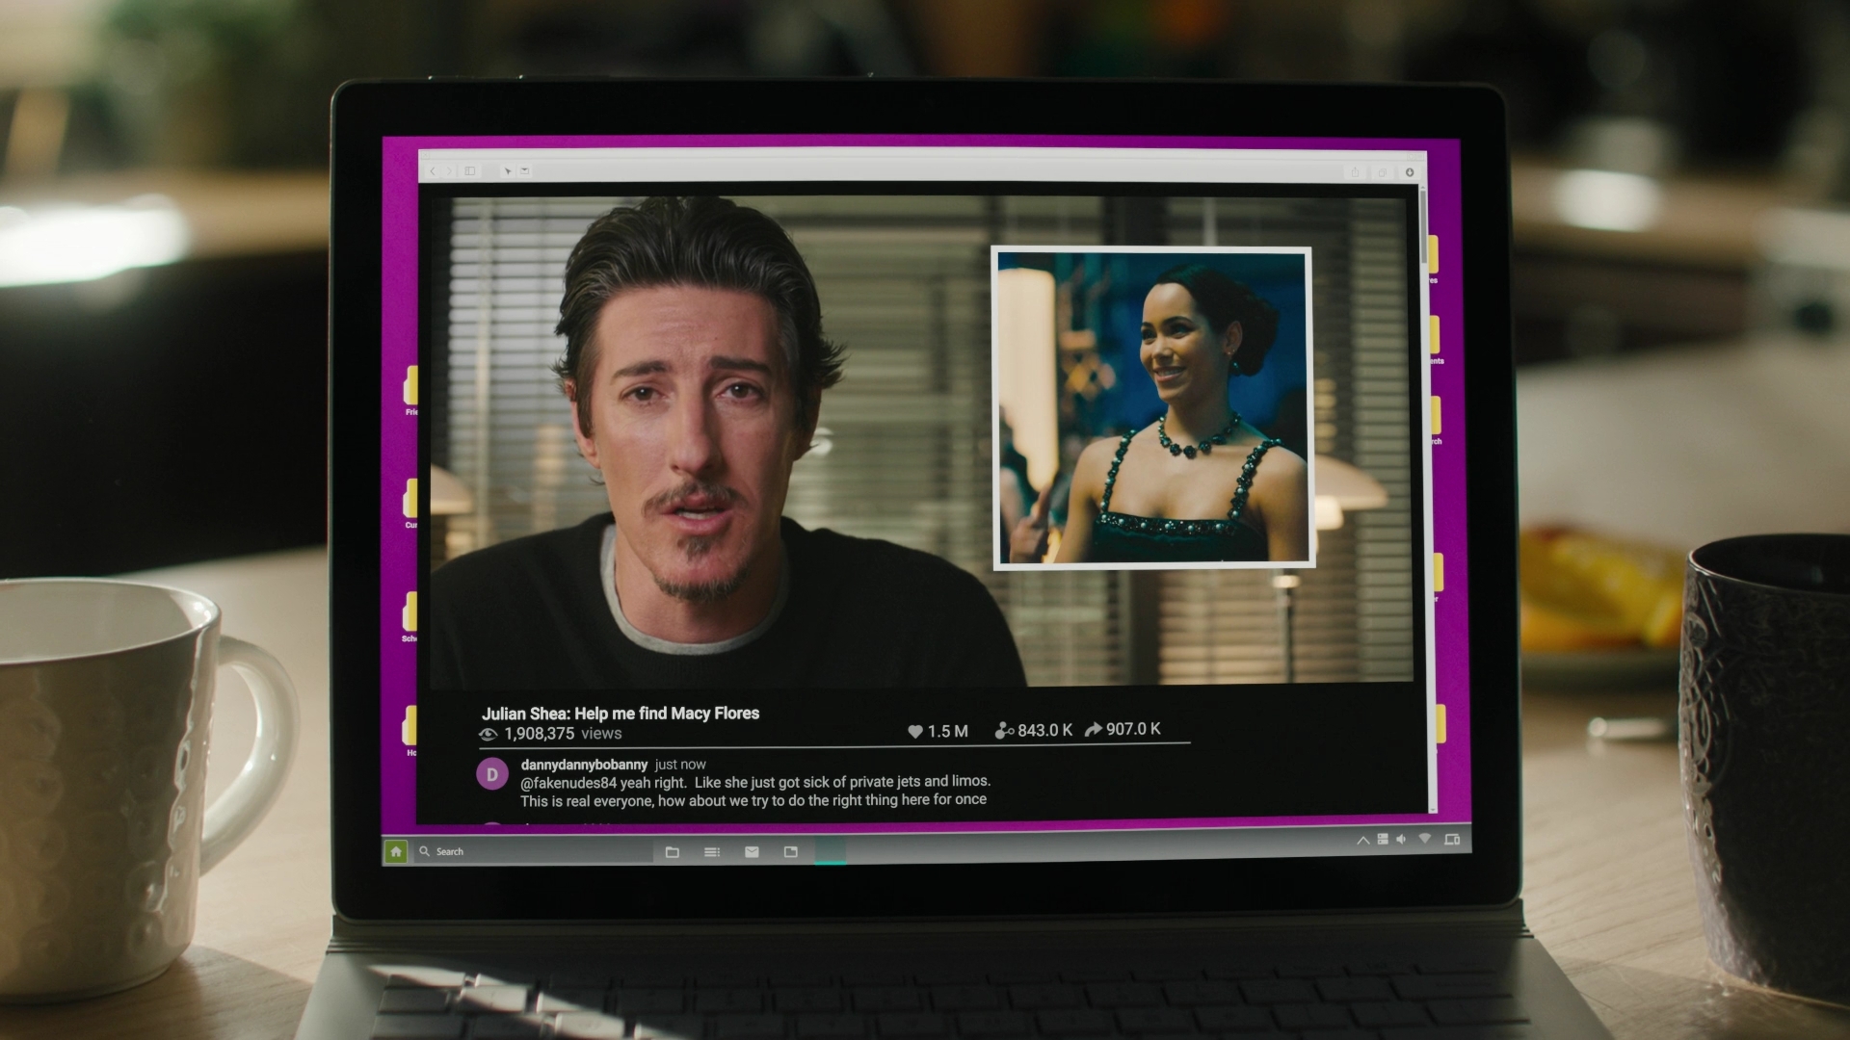Click the 'just now' comment timestamp
Image resolution: width=1850 pixels, height=1040 pixels.
click(x=680, y=765)
